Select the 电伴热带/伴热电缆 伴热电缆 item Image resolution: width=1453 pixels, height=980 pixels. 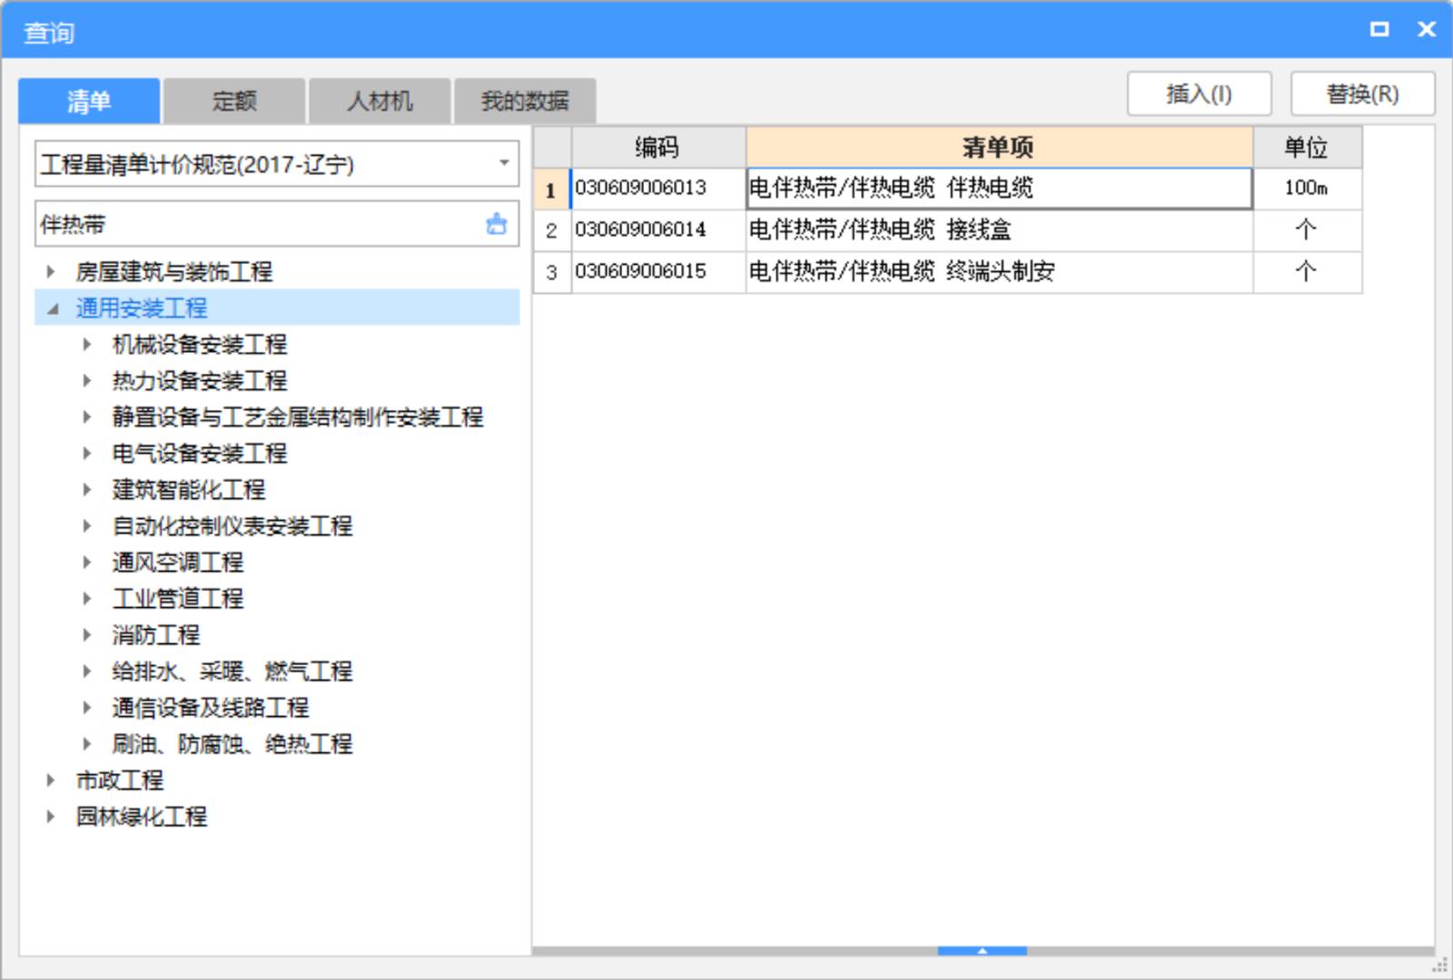coord(999,188)
